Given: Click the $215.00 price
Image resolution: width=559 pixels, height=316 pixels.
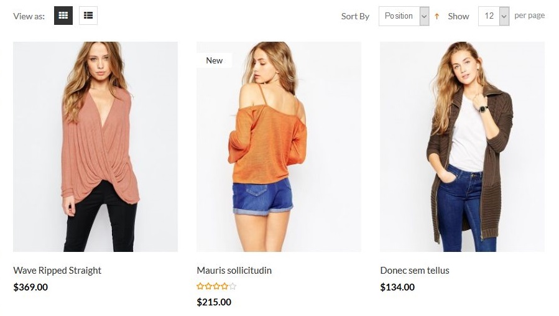Looking at the screenshot, I should pyautogui.click(x=214, y=302).
